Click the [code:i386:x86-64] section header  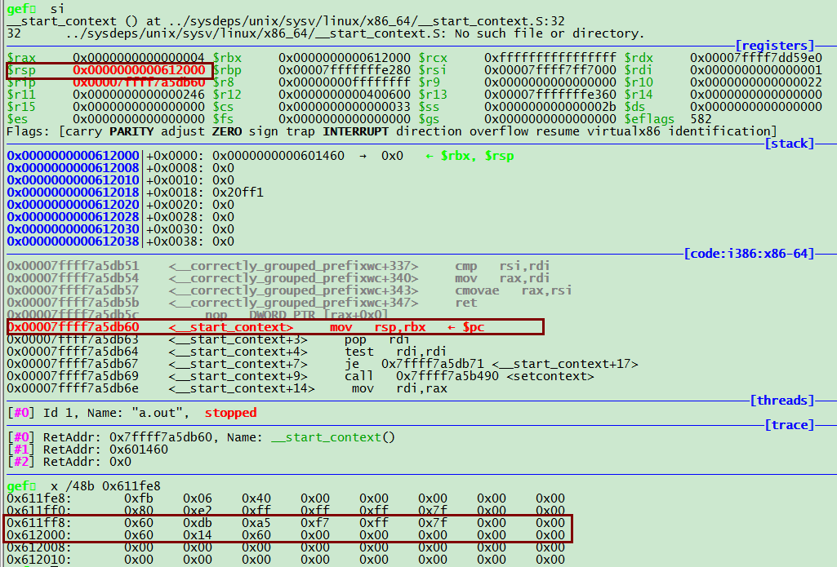point(749,254)
